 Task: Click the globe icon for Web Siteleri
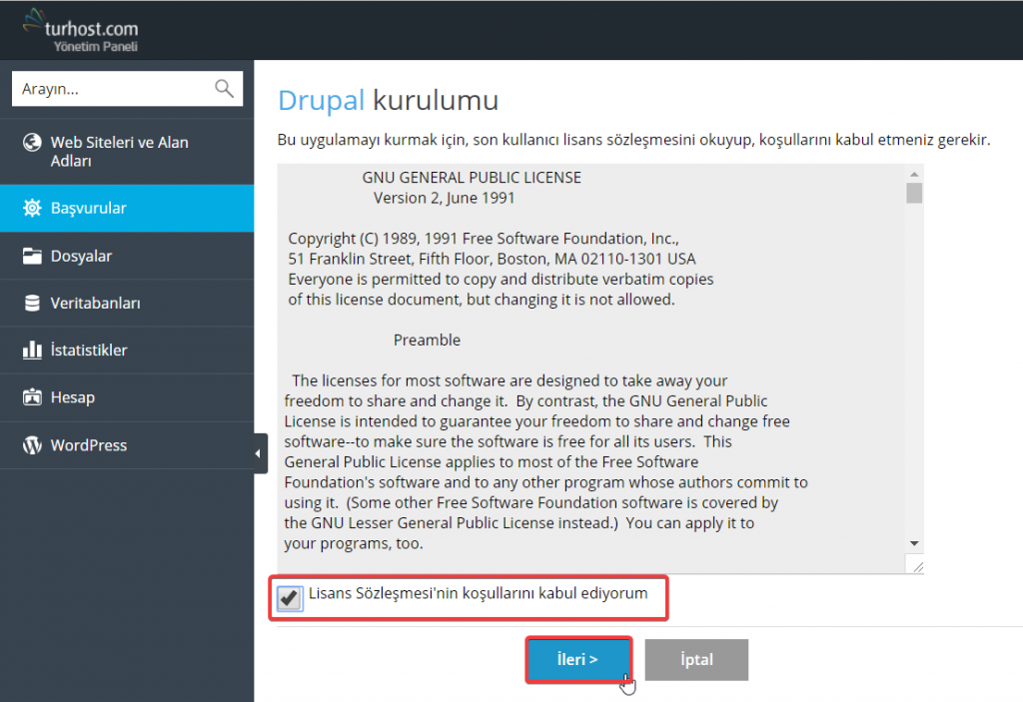(x=32, y=143)
